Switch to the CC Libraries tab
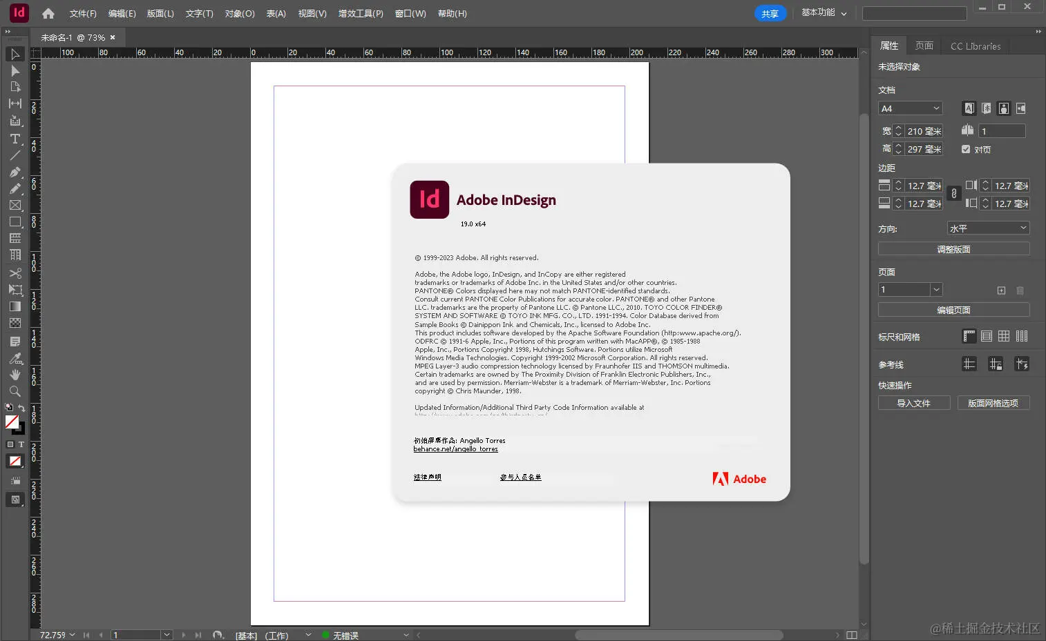 pos(976,46)
